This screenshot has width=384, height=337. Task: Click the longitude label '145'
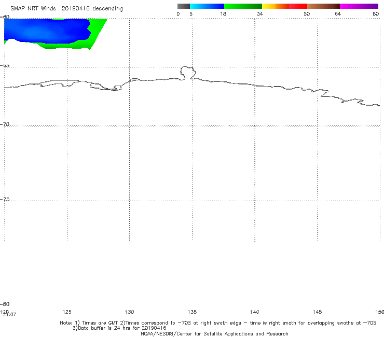tap(318, 312)
